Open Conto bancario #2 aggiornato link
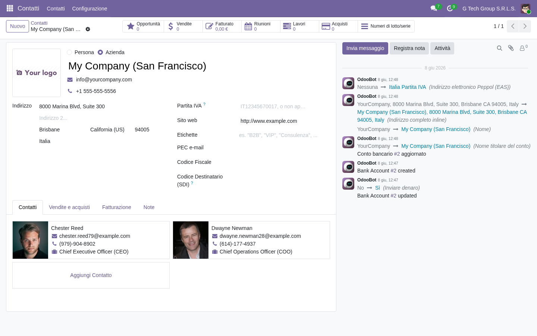The image size is (537, 336). pyautogui.click(x=397, y=154)
